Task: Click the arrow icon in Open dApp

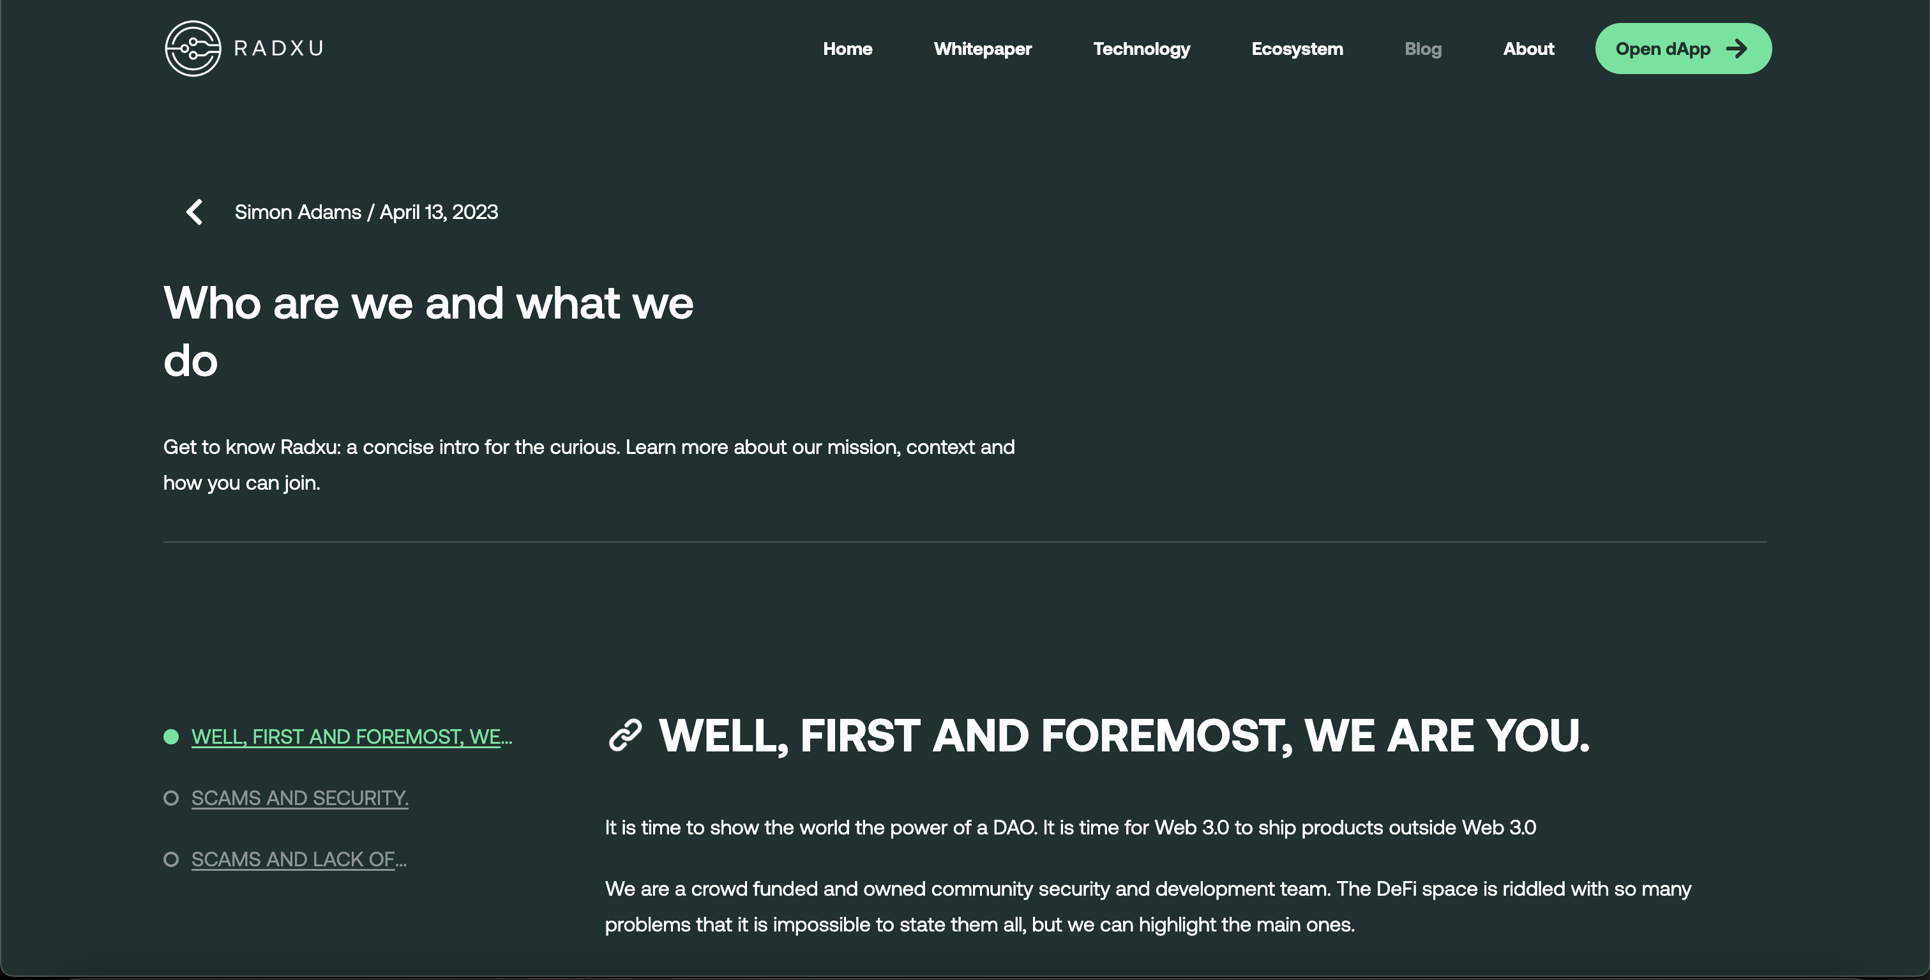Action: [1736, 49]
